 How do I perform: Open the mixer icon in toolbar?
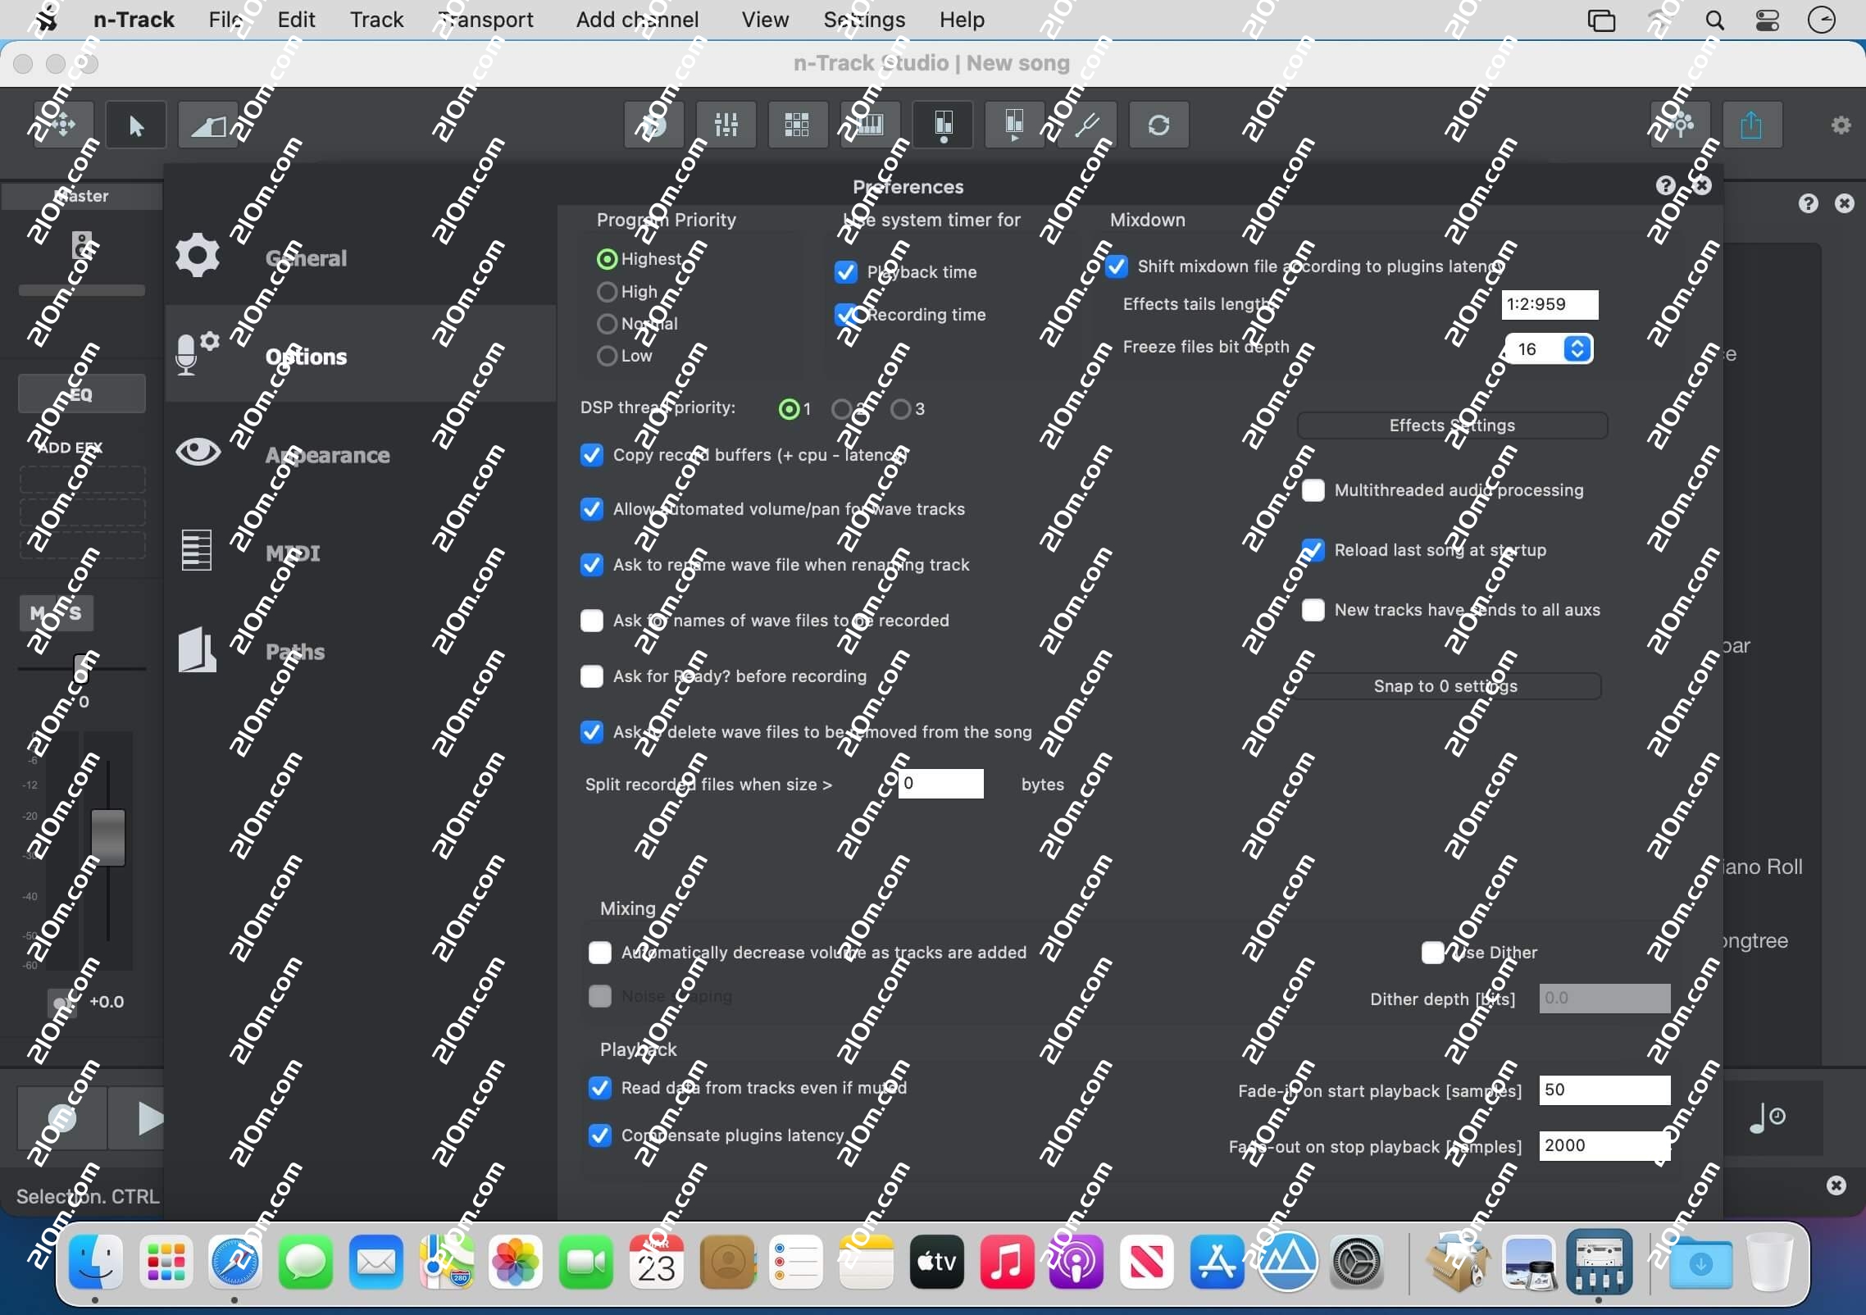point(726,125)
